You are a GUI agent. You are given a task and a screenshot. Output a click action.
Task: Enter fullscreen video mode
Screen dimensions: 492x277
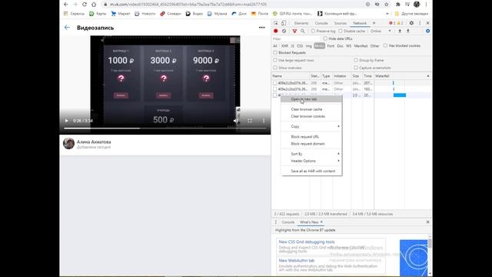click(x=250, y=121)
